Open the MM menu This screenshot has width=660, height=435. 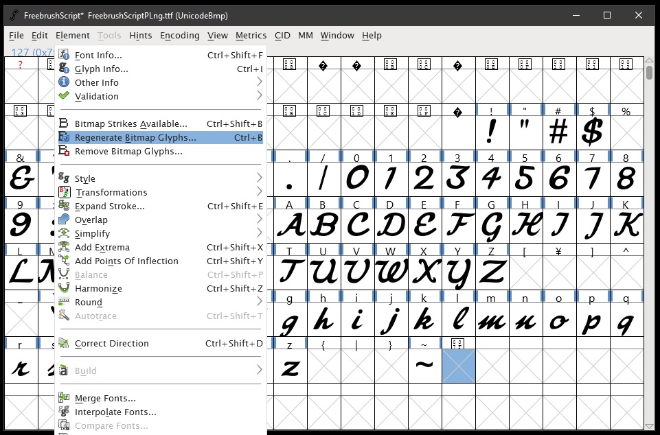pyautogui.click(x=306, y=36)
